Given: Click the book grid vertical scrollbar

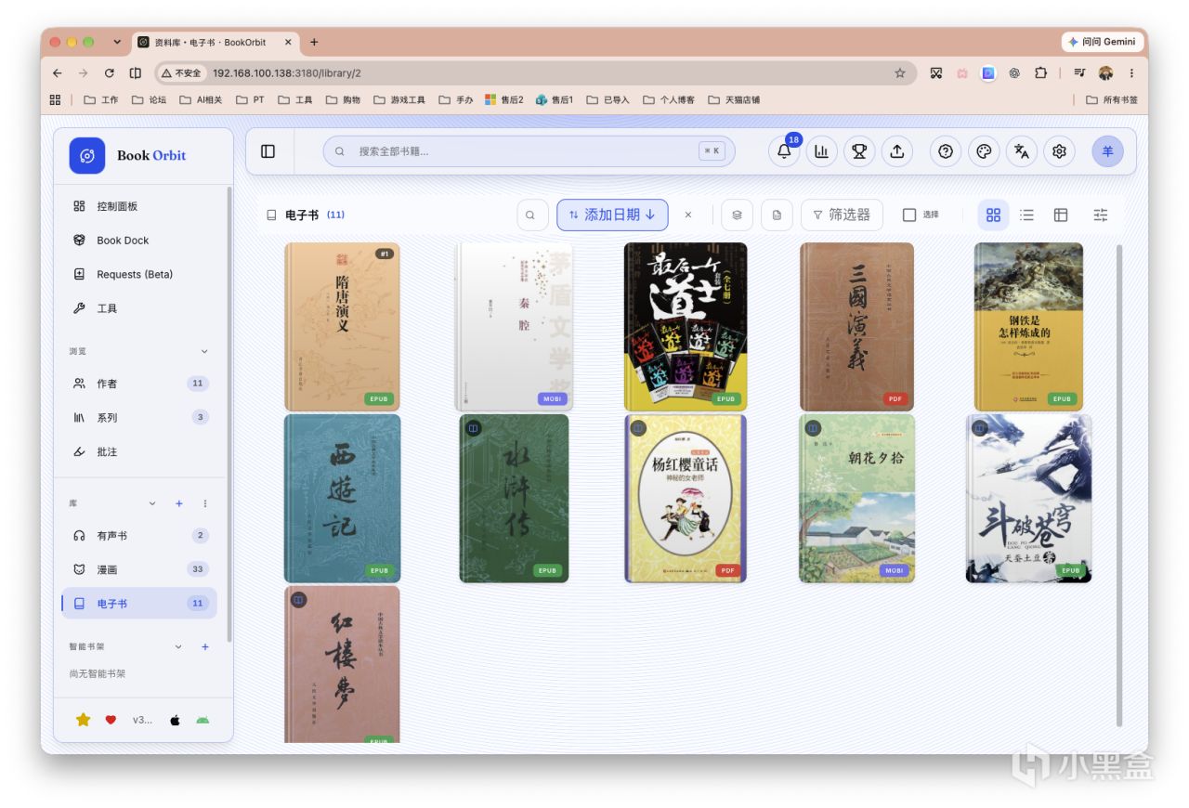Looking at the screenshot, I should click(1118, 486).
